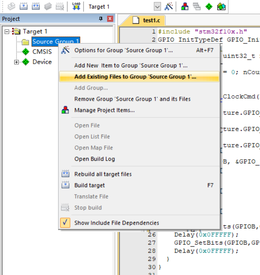260x275 pixels.
Task: Select Target 1 combo box text
Action: point(99,6)
